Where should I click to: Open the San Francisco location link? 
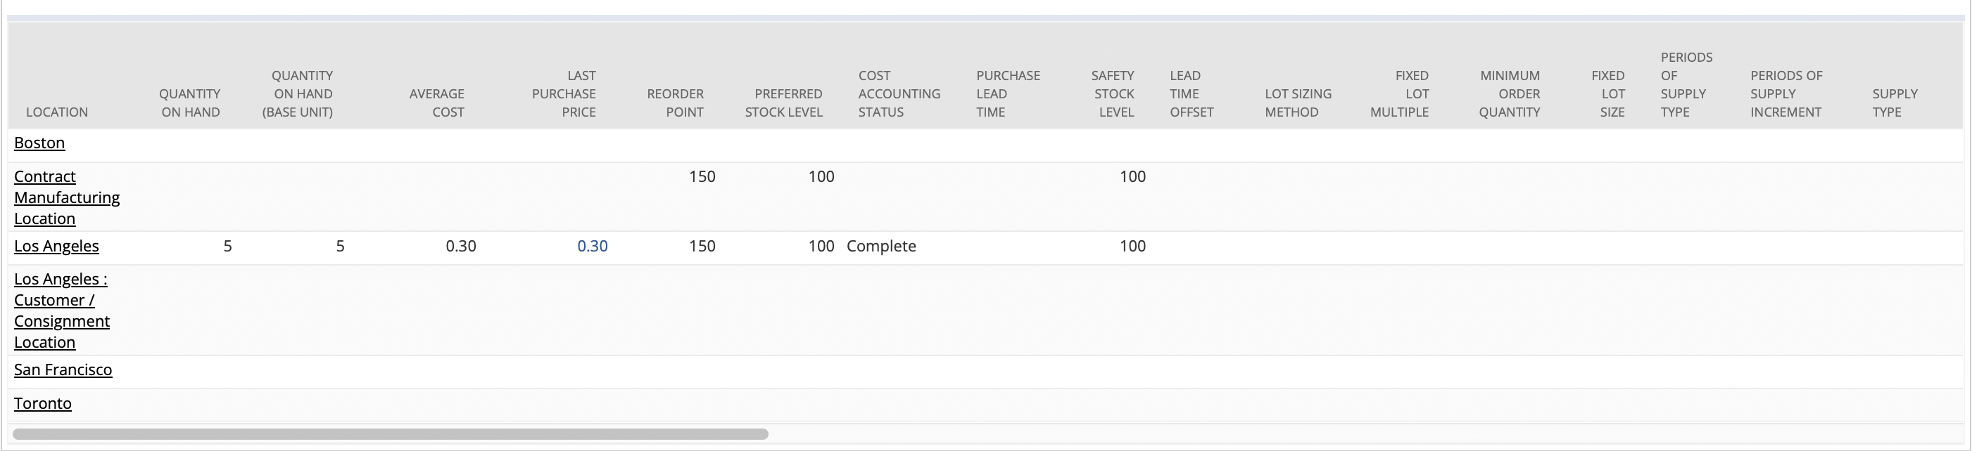(x=63, y=370)
